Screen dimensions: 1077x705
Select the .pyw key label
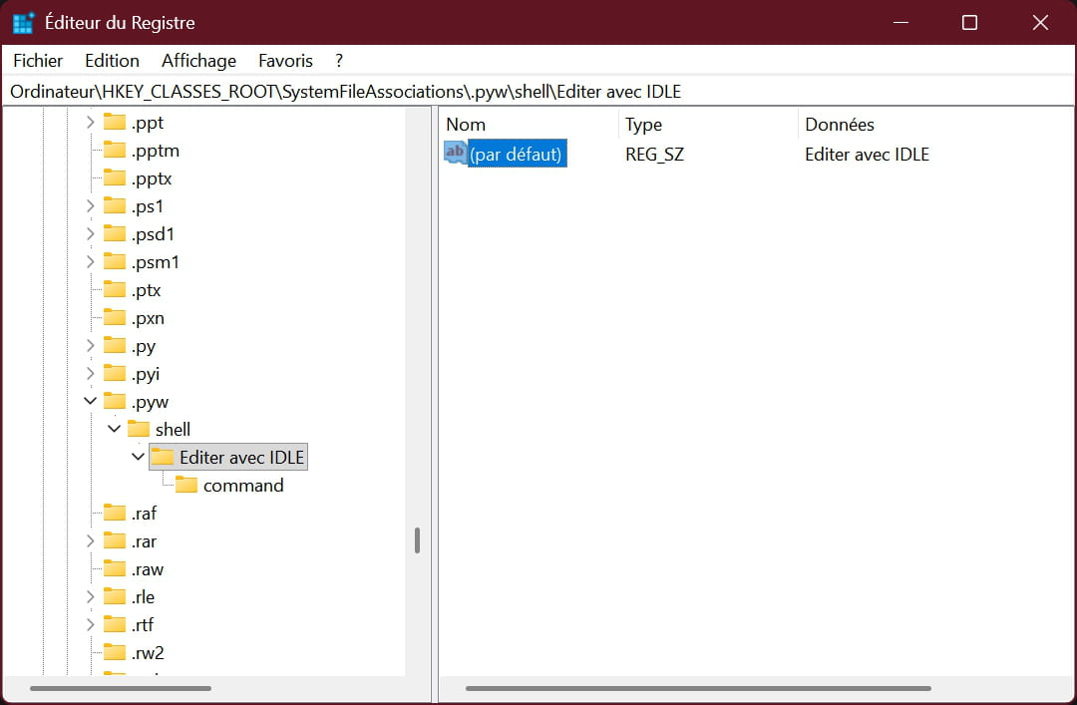[x=150, y=401]
